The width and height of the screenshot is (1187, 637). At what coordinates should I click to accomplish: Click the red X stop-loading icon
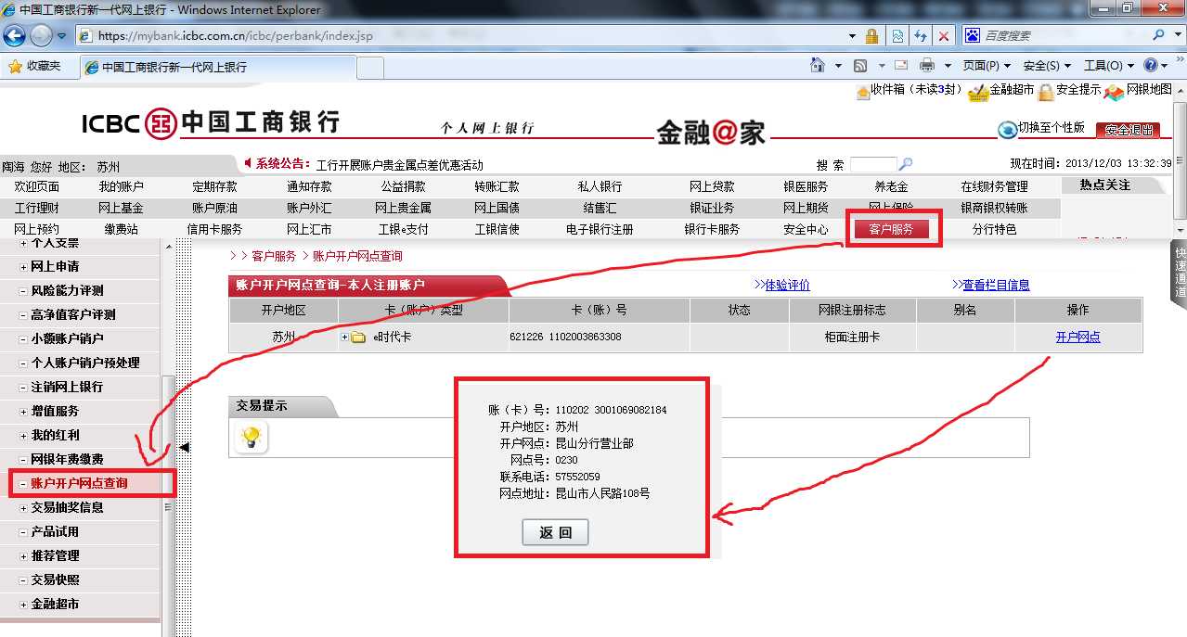coord(944,36)
